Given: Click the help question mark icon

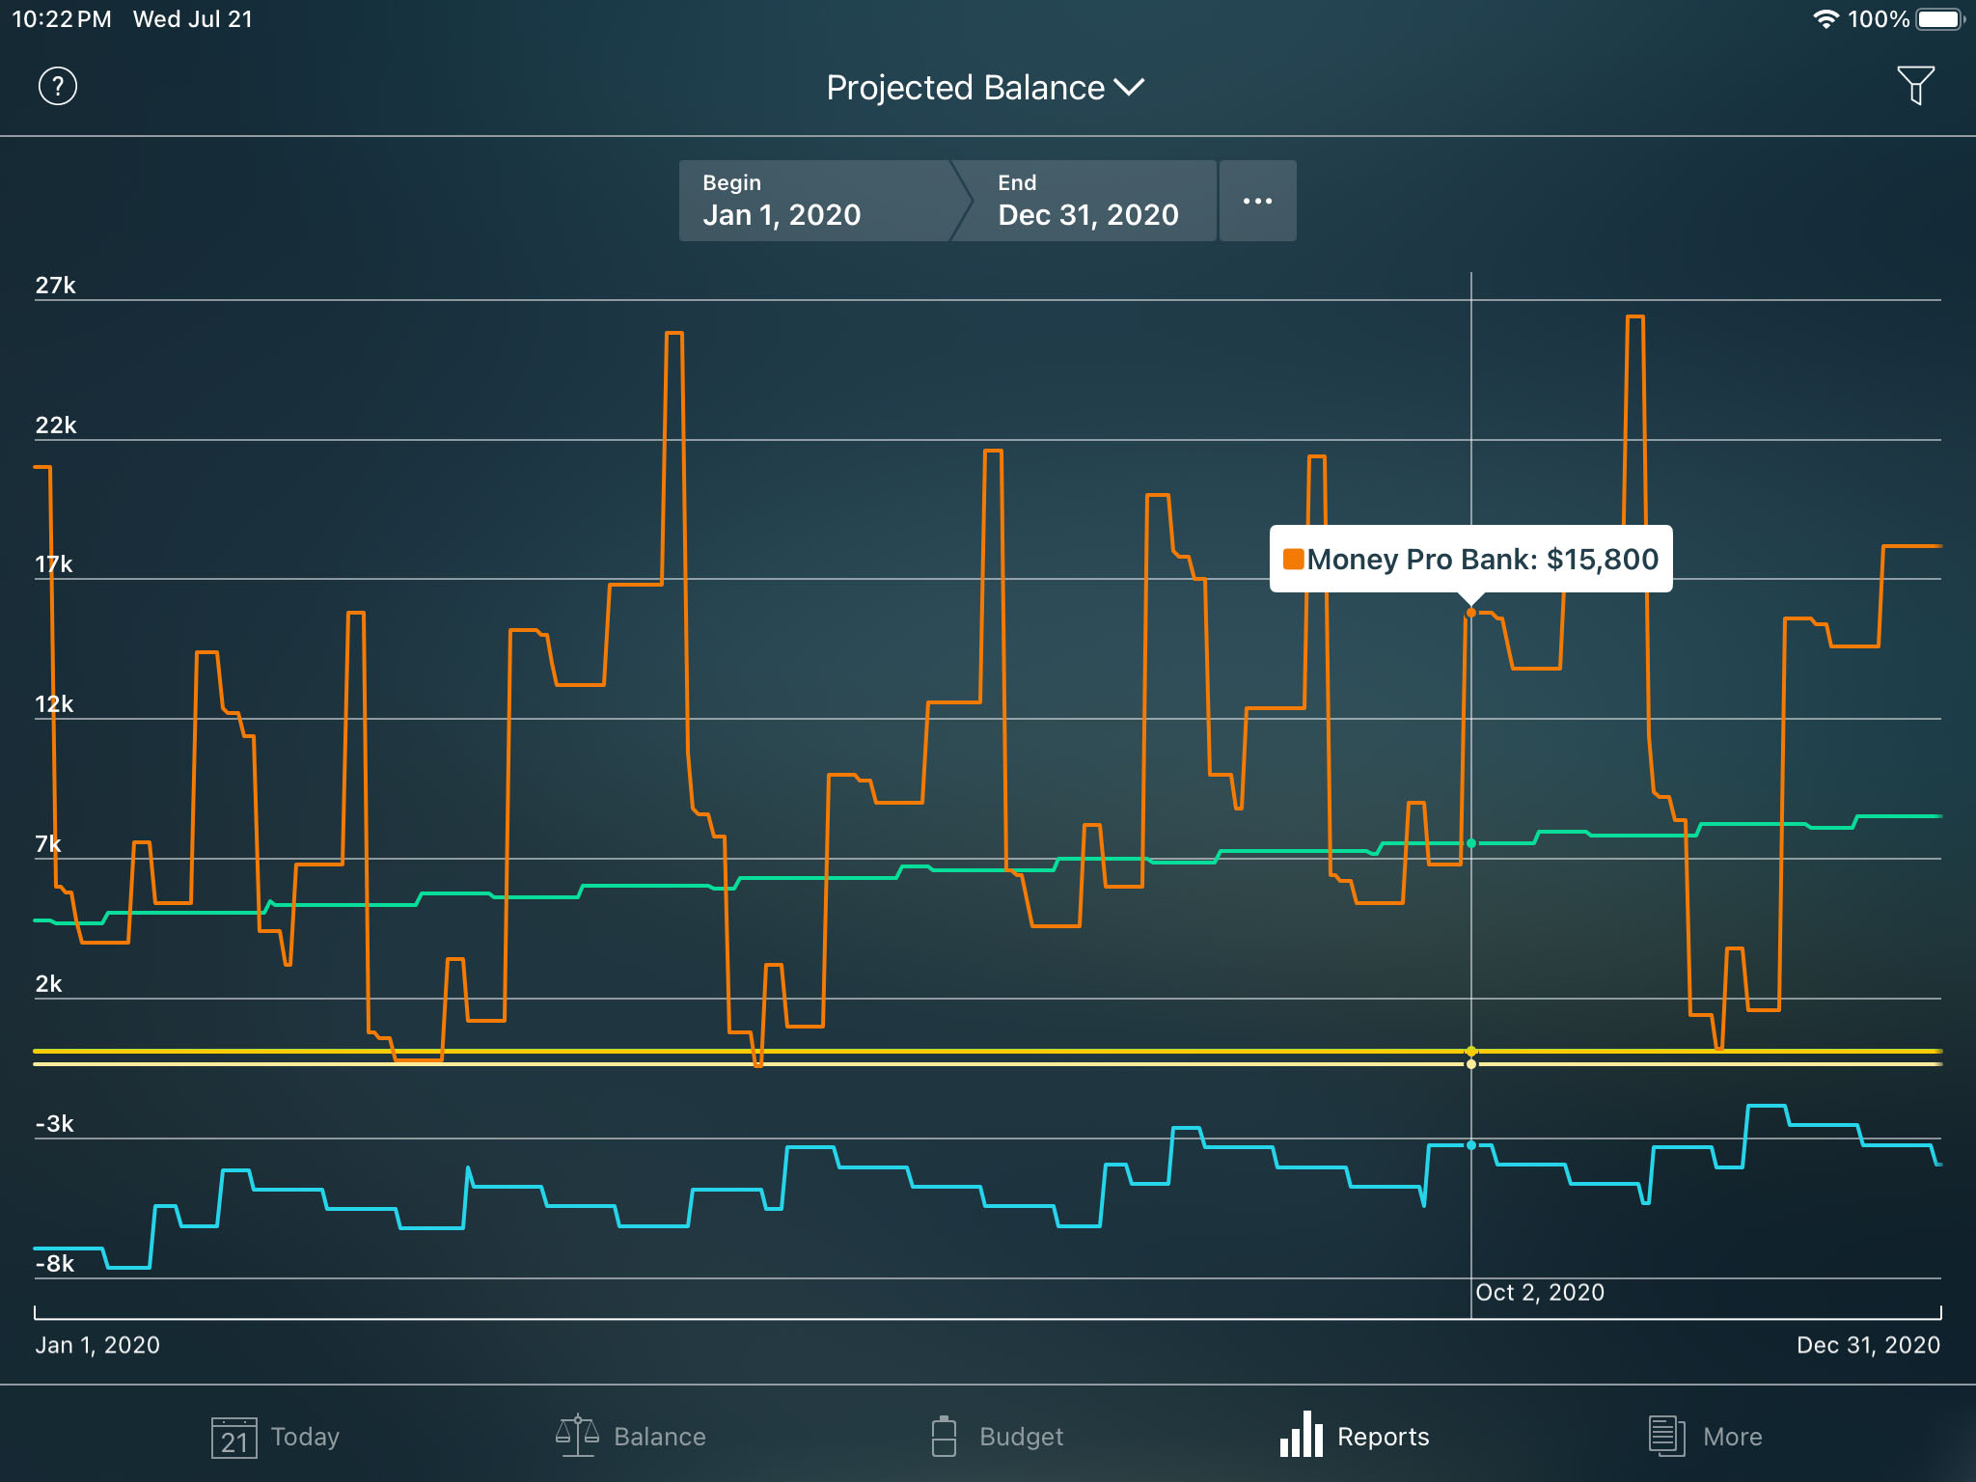Looking at the screenshot, I should click(x=58, y=86).
